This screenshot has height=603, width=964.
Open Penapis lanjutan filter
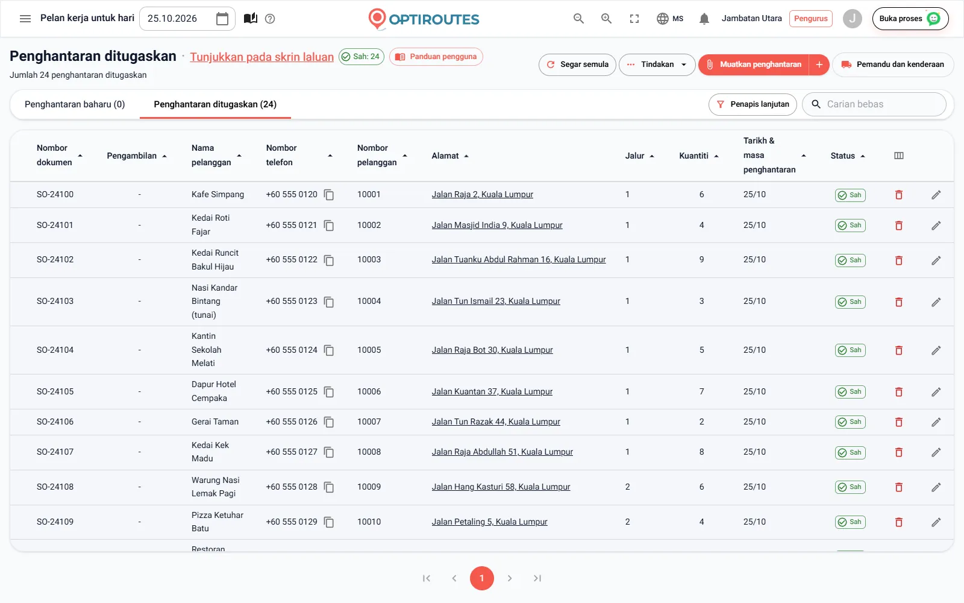coord(753,104)
